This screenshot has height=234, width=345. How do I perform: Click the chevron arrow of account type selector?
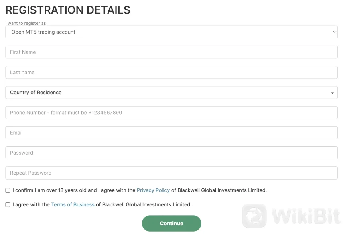click(335, 32)
